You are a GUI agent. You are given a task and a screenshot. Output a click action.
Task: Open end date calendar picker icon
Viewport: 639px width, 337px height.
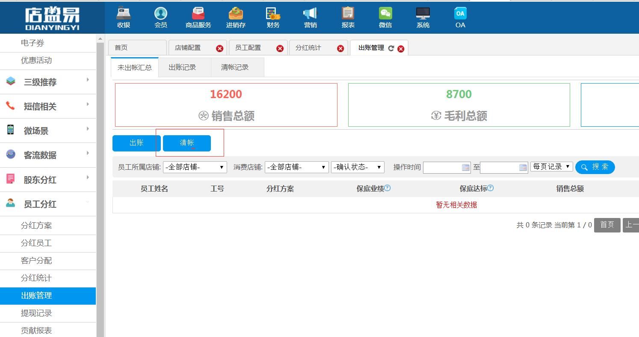click(x=523, y=167)
